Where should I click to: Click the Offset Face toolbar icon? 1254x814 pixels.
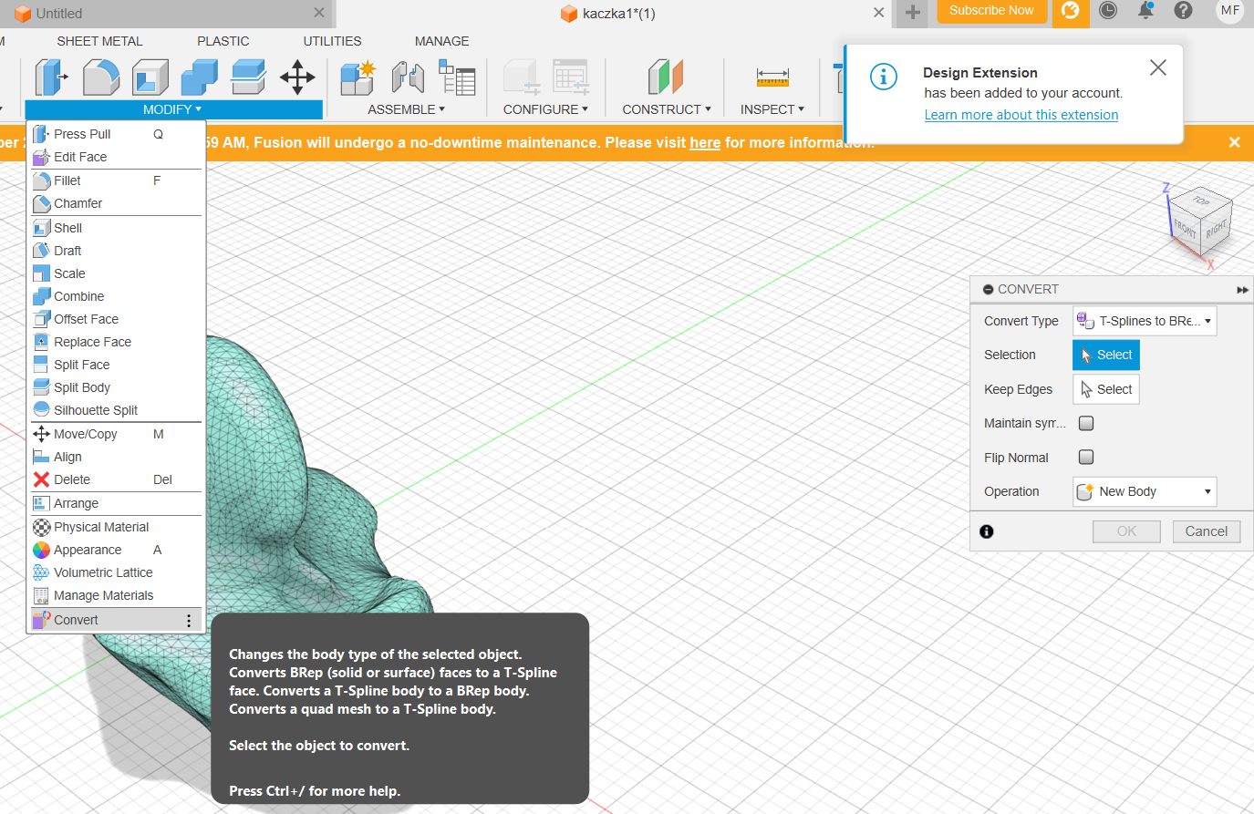(x=247, y=77)
